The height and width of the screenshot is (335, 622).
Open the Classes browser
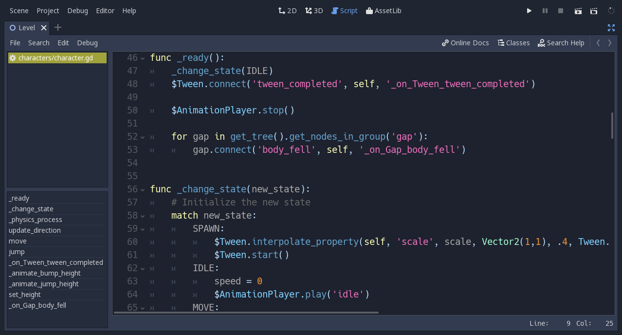tap(513, 43)
